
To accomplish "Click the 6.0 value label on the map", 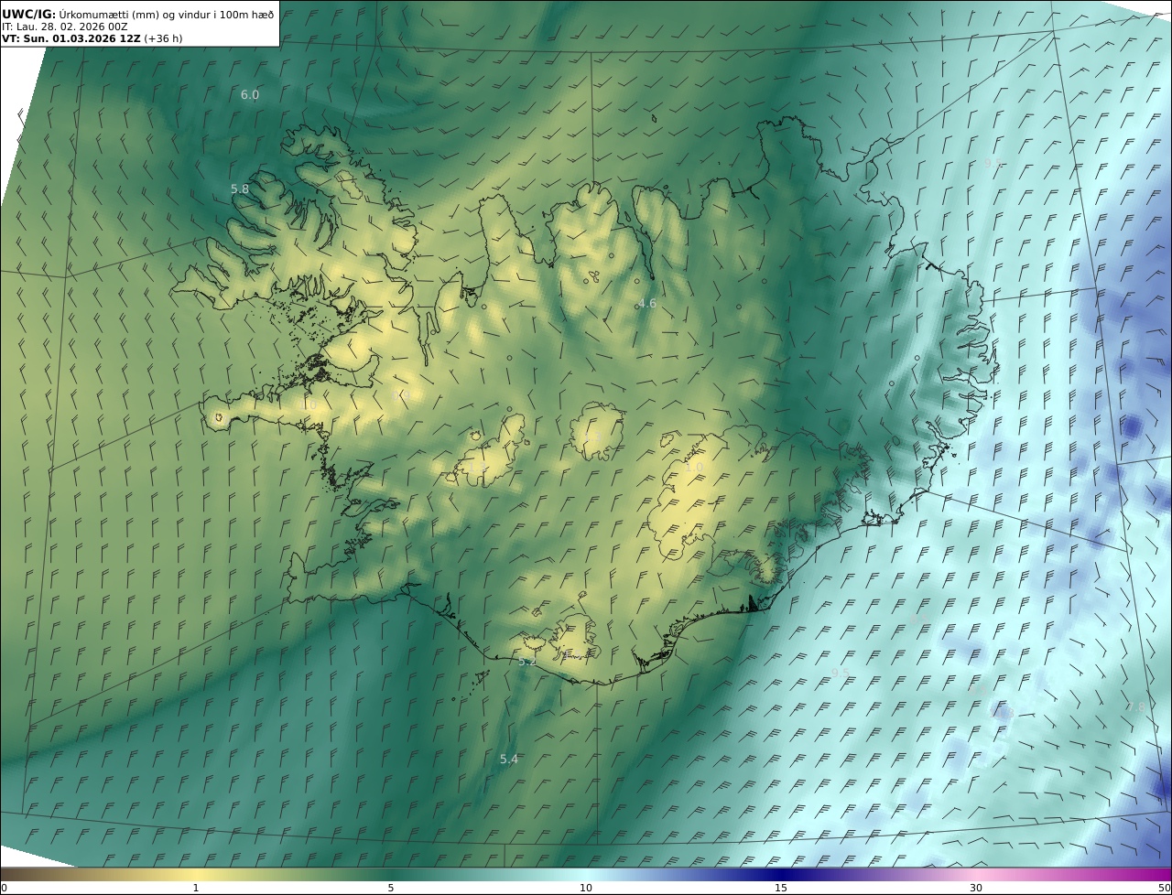I will tap(250, 95).
